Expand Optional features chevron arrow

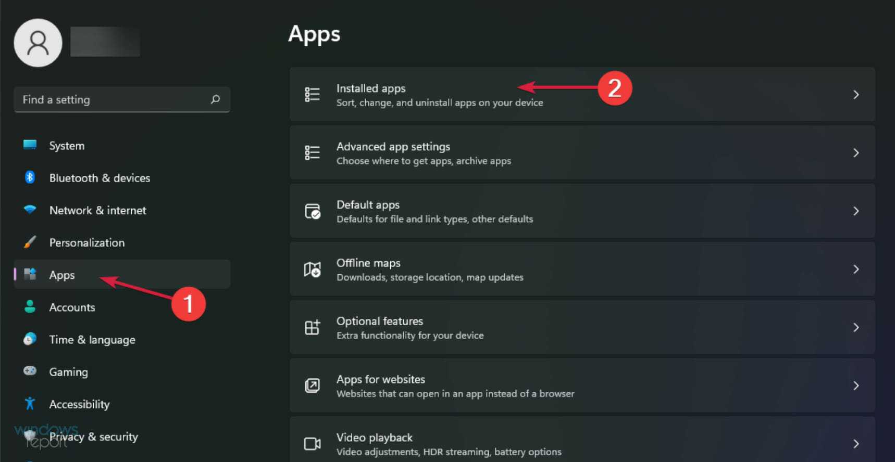click(x=855, y=328)
